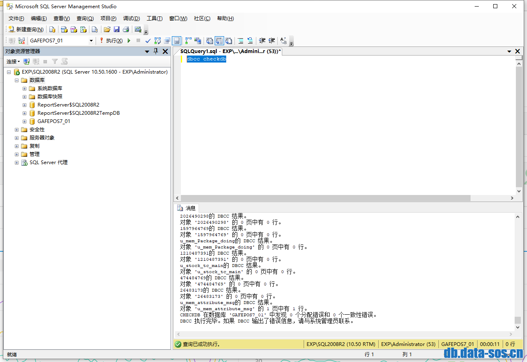Toggle Object Explorer auto-hide pin
The width and height of the screenshot is (527, 362).
tap(156, 51)
